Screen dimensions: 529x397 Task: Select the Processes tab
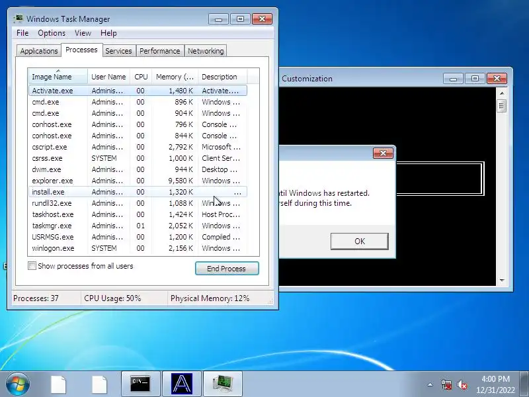(81, 50)
